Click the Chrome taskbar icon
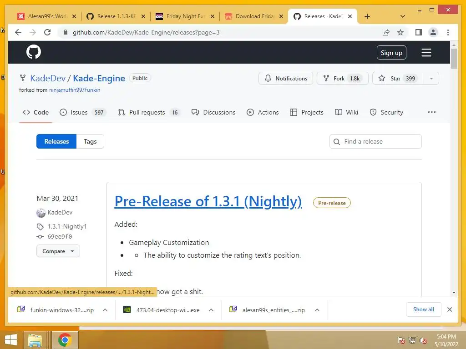This screenshot has width=466, height=349. click(65, 340)
